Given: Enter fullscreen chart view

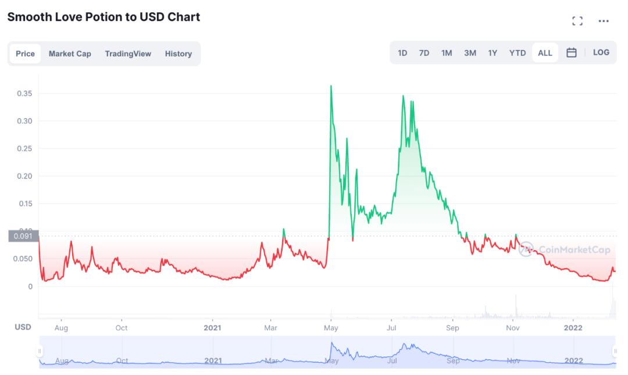Looking at the screenshot, I should 577,21.
